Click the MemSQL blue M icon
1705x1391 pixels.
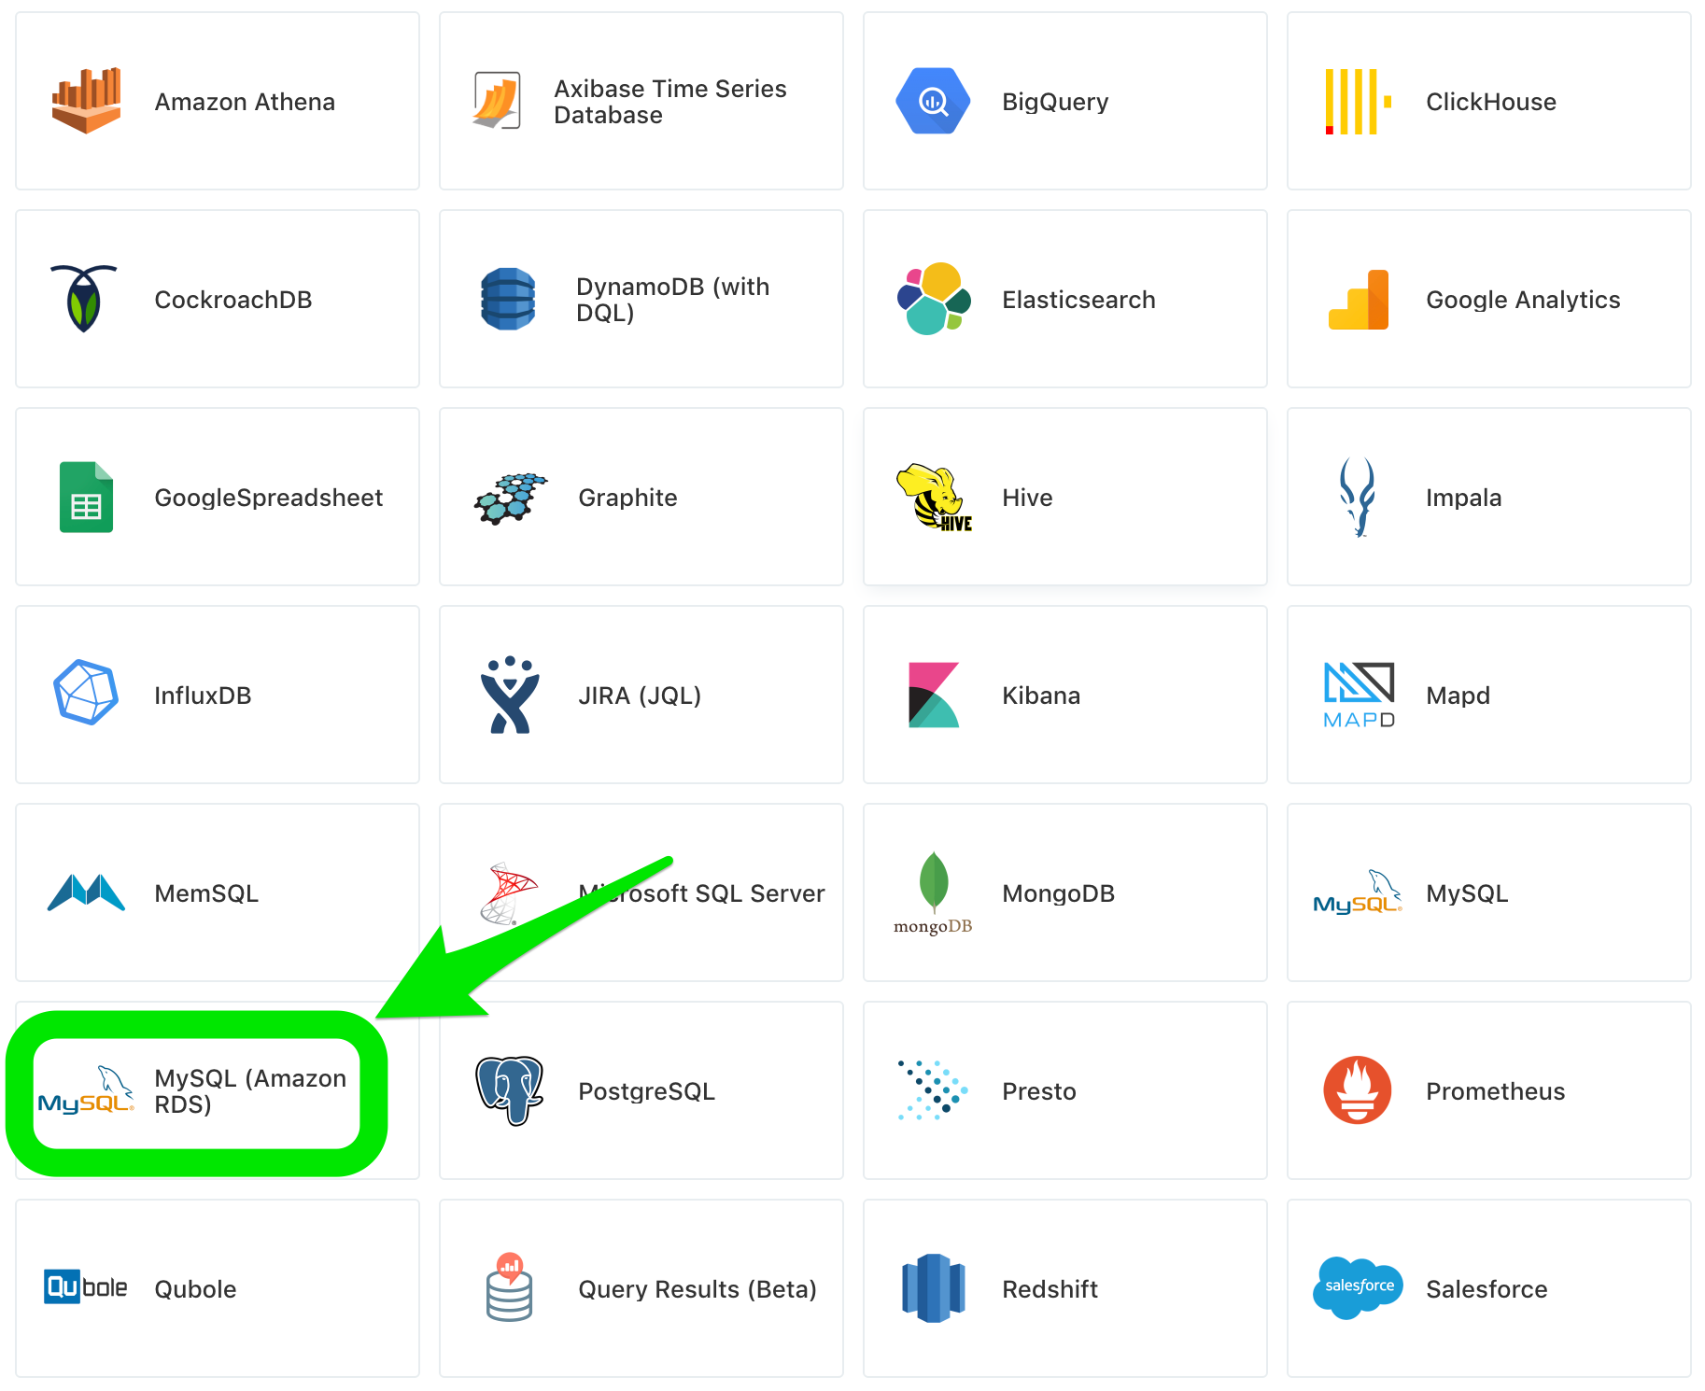(86, 892)
